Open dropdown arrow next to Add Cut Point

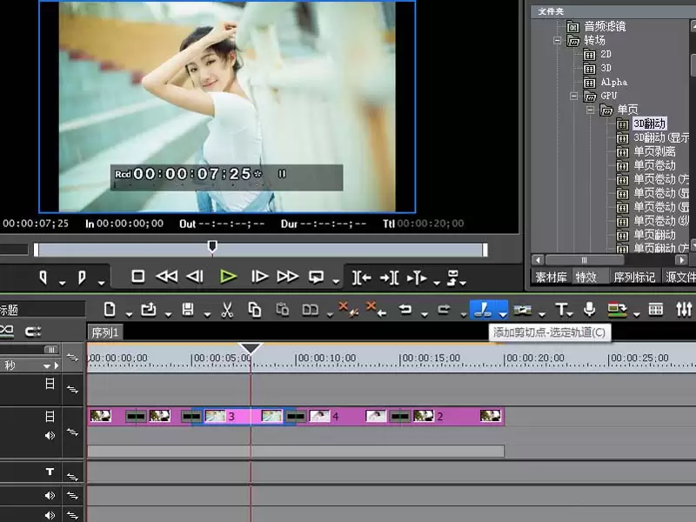503,314
